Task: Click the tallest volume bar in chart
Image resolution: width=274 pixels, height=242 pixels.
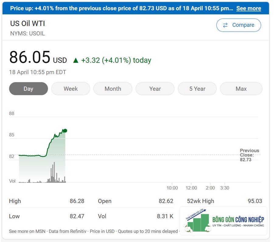Action: coord(54,172)
